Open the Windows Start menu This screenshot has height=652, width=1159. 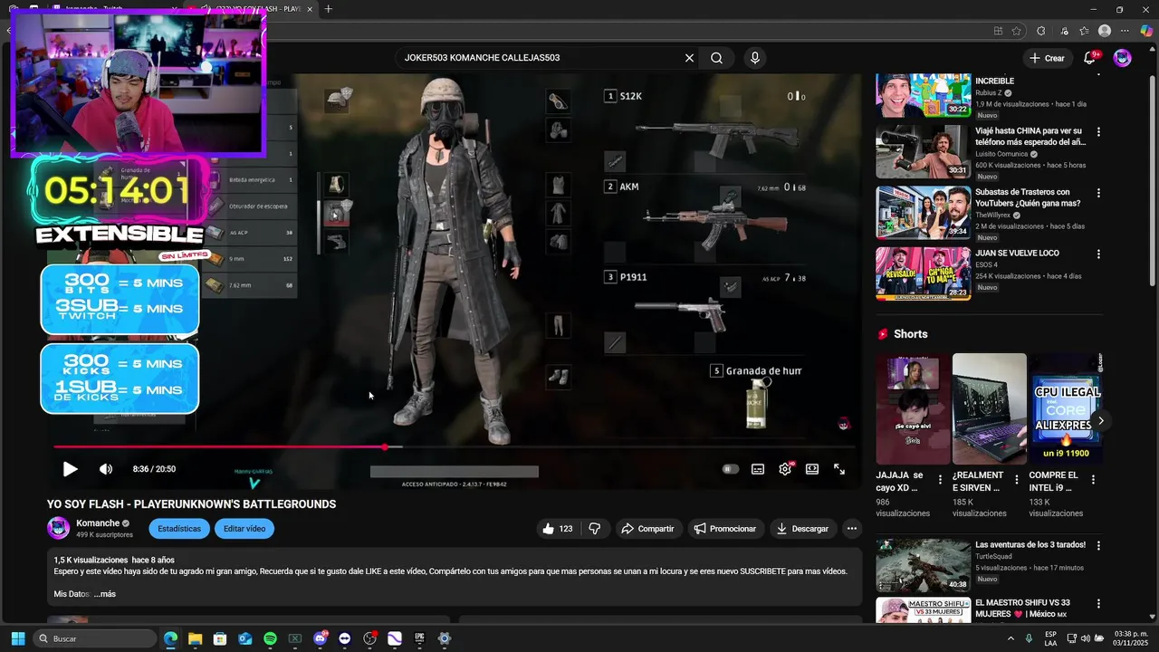pyautogui.click(x=18, y=638)
